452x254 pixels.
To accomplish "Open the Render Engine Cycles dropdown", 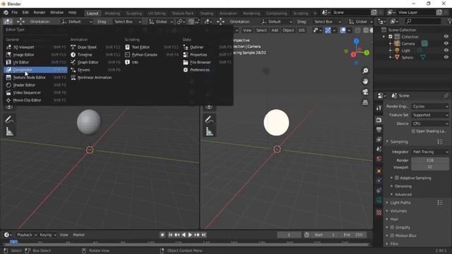I will [x=430, y=107].
